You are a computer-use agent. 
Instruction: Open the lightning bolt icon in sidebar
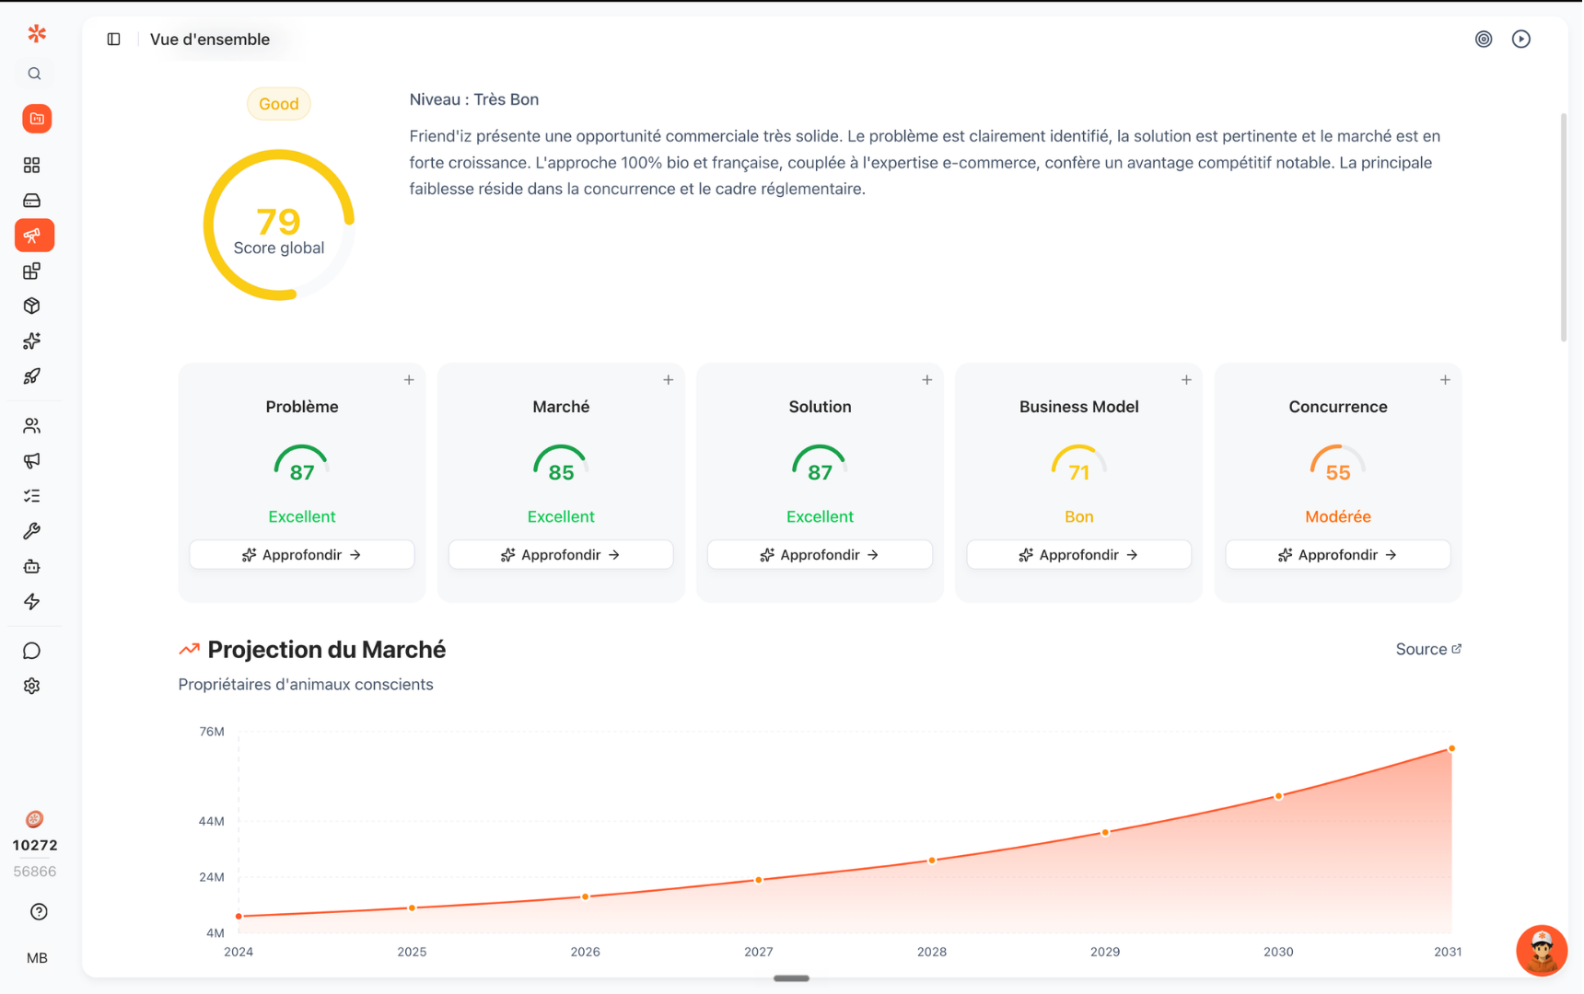click(32, 602)
